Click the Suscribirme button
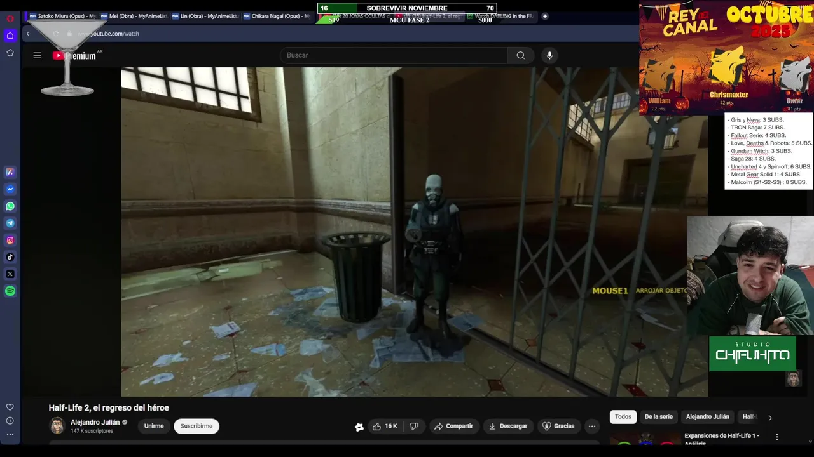The height and width of the screenshot is (457, 814). tap(197, 426)
